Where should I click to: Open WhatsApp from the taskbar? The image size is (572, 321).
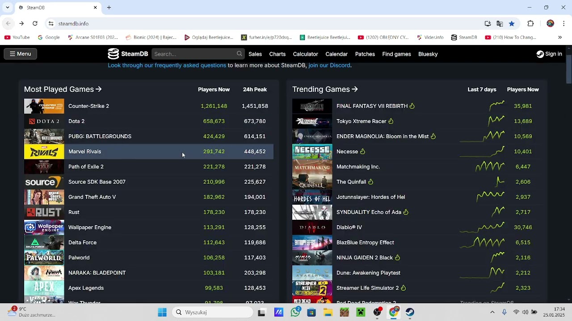[295, 313]
